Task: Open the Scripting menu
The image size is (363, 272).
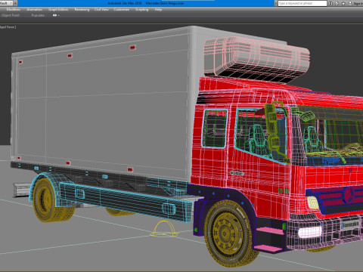Action: [142, 10]
